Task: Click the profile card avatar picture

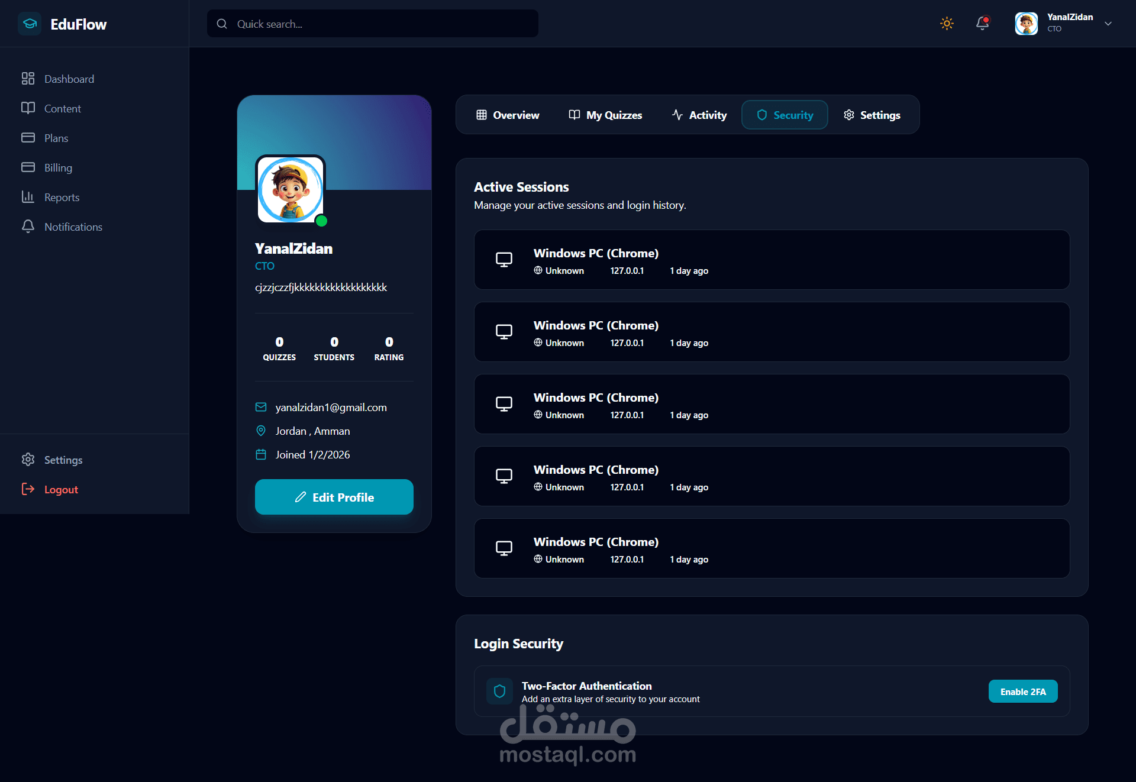Action: tap(290, 189)
